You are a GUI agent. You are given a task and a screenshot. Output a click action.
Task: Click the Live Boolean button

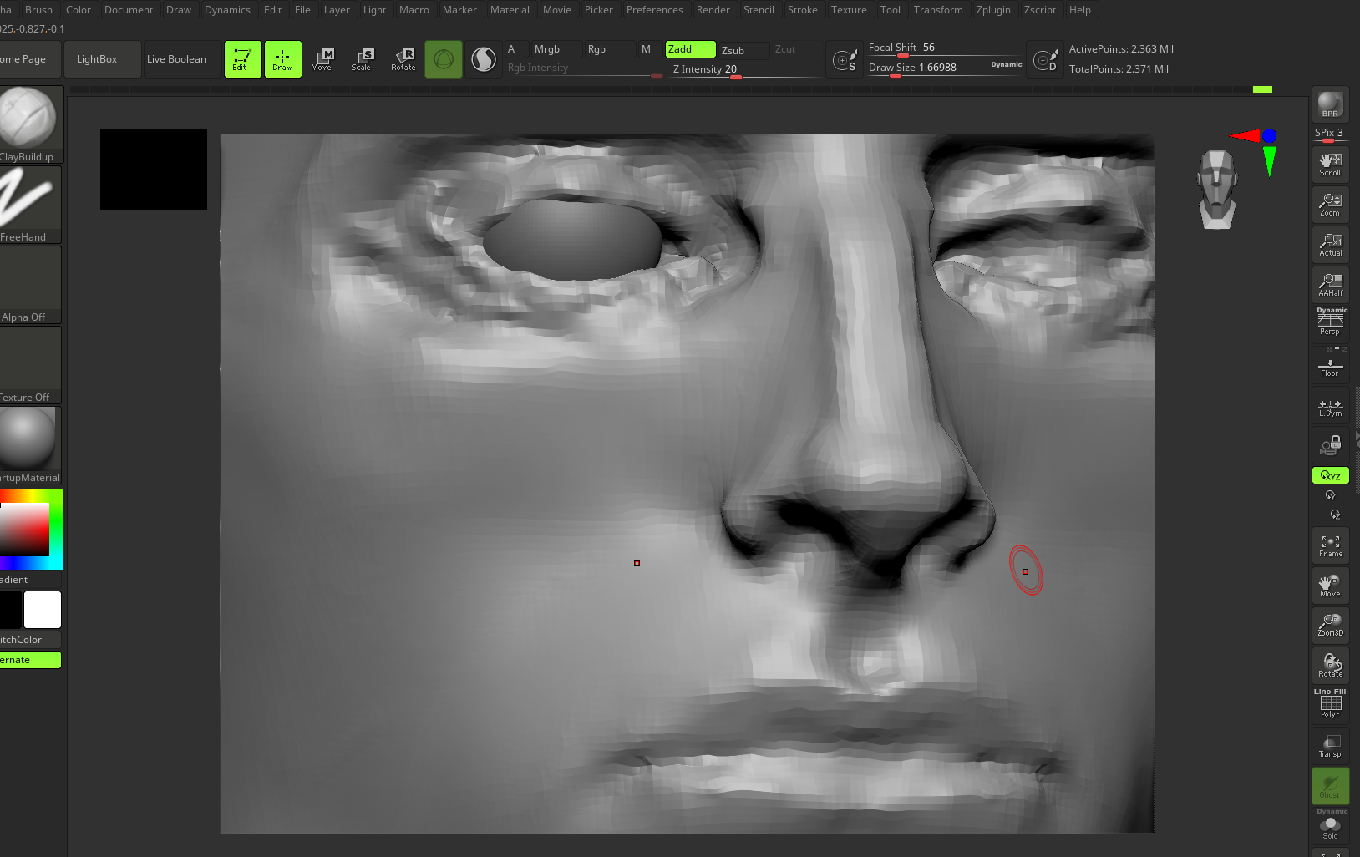(176, 59)
